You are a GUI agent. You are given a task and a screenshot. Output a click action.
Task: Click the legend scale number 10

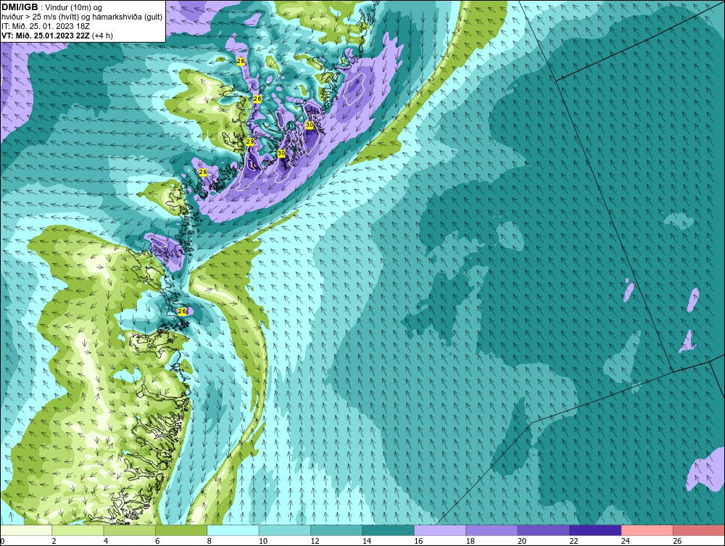coord(263,541)
